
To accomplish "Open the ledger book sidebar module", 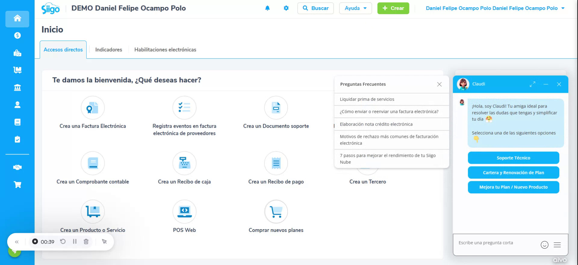I will coord(17,122).
